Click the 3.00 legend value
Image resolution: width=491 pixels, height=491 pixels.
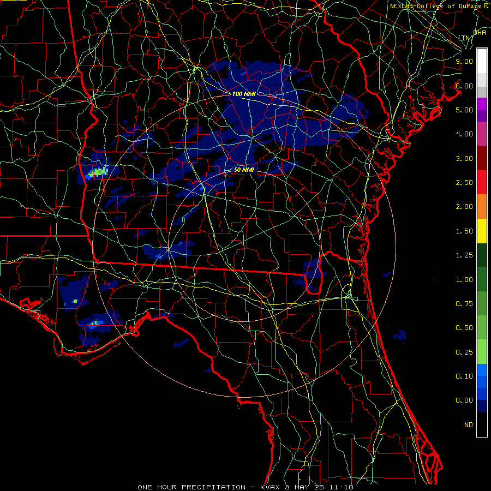pyautogui.click(x=464, y=158)
